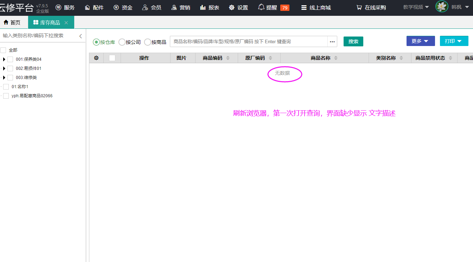Click the green 搜索 button

click(353, 41)
